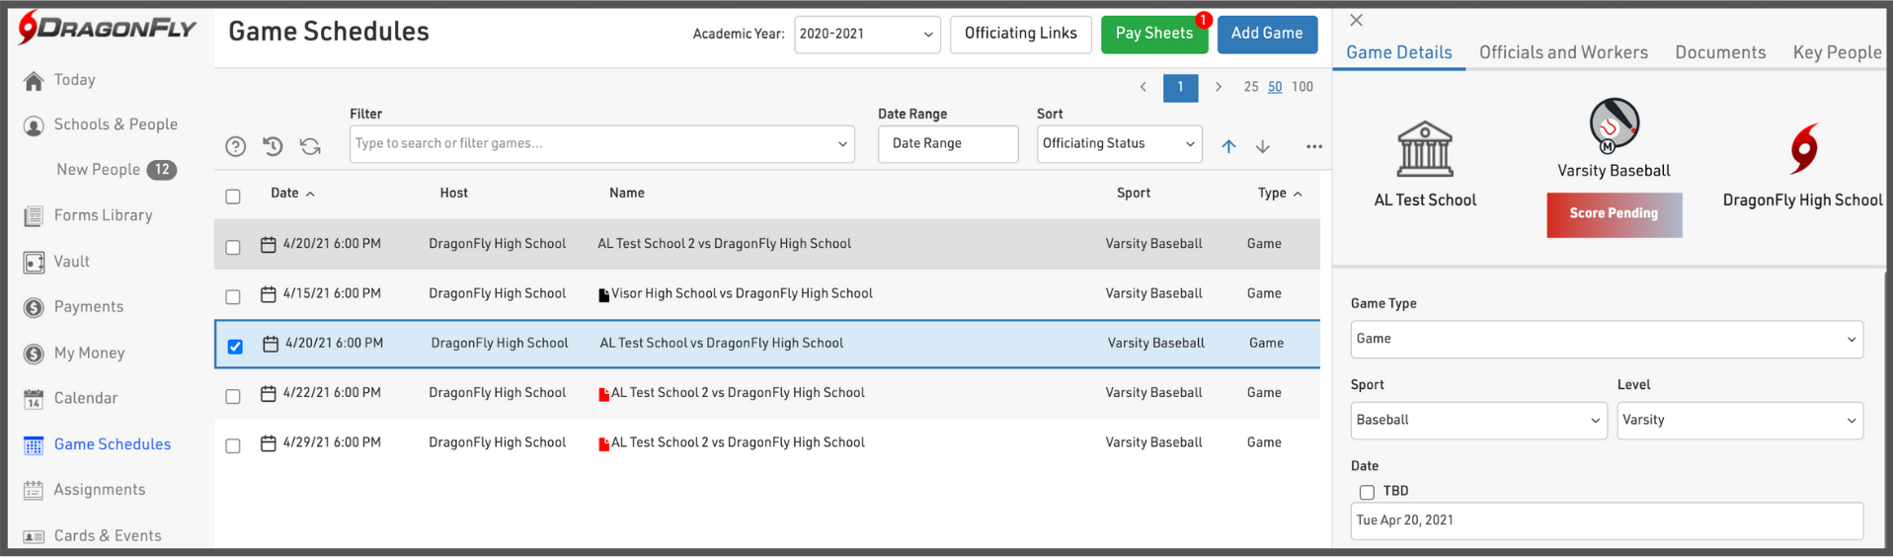The width and height of the screenshot is (1893, 557).
Task: Open the Level dropdown showing Varsity
Action: [x=1738, y=421]
